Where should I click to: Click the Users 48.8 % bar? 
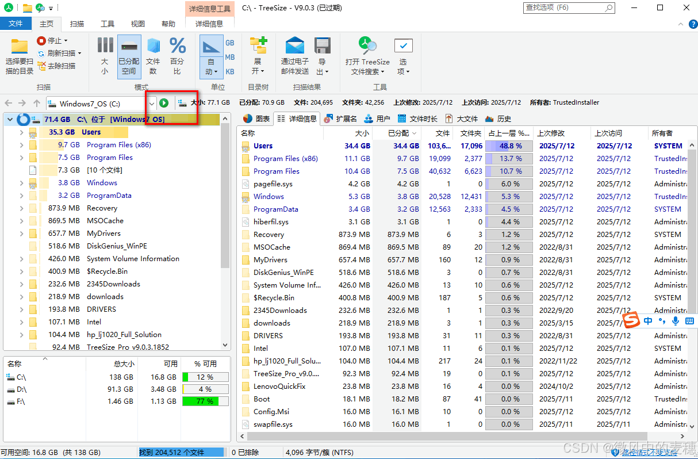coord(509,146)
